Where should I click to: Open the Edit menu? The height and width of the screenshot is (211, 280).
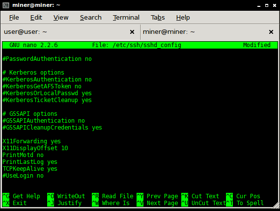(36, 18)
